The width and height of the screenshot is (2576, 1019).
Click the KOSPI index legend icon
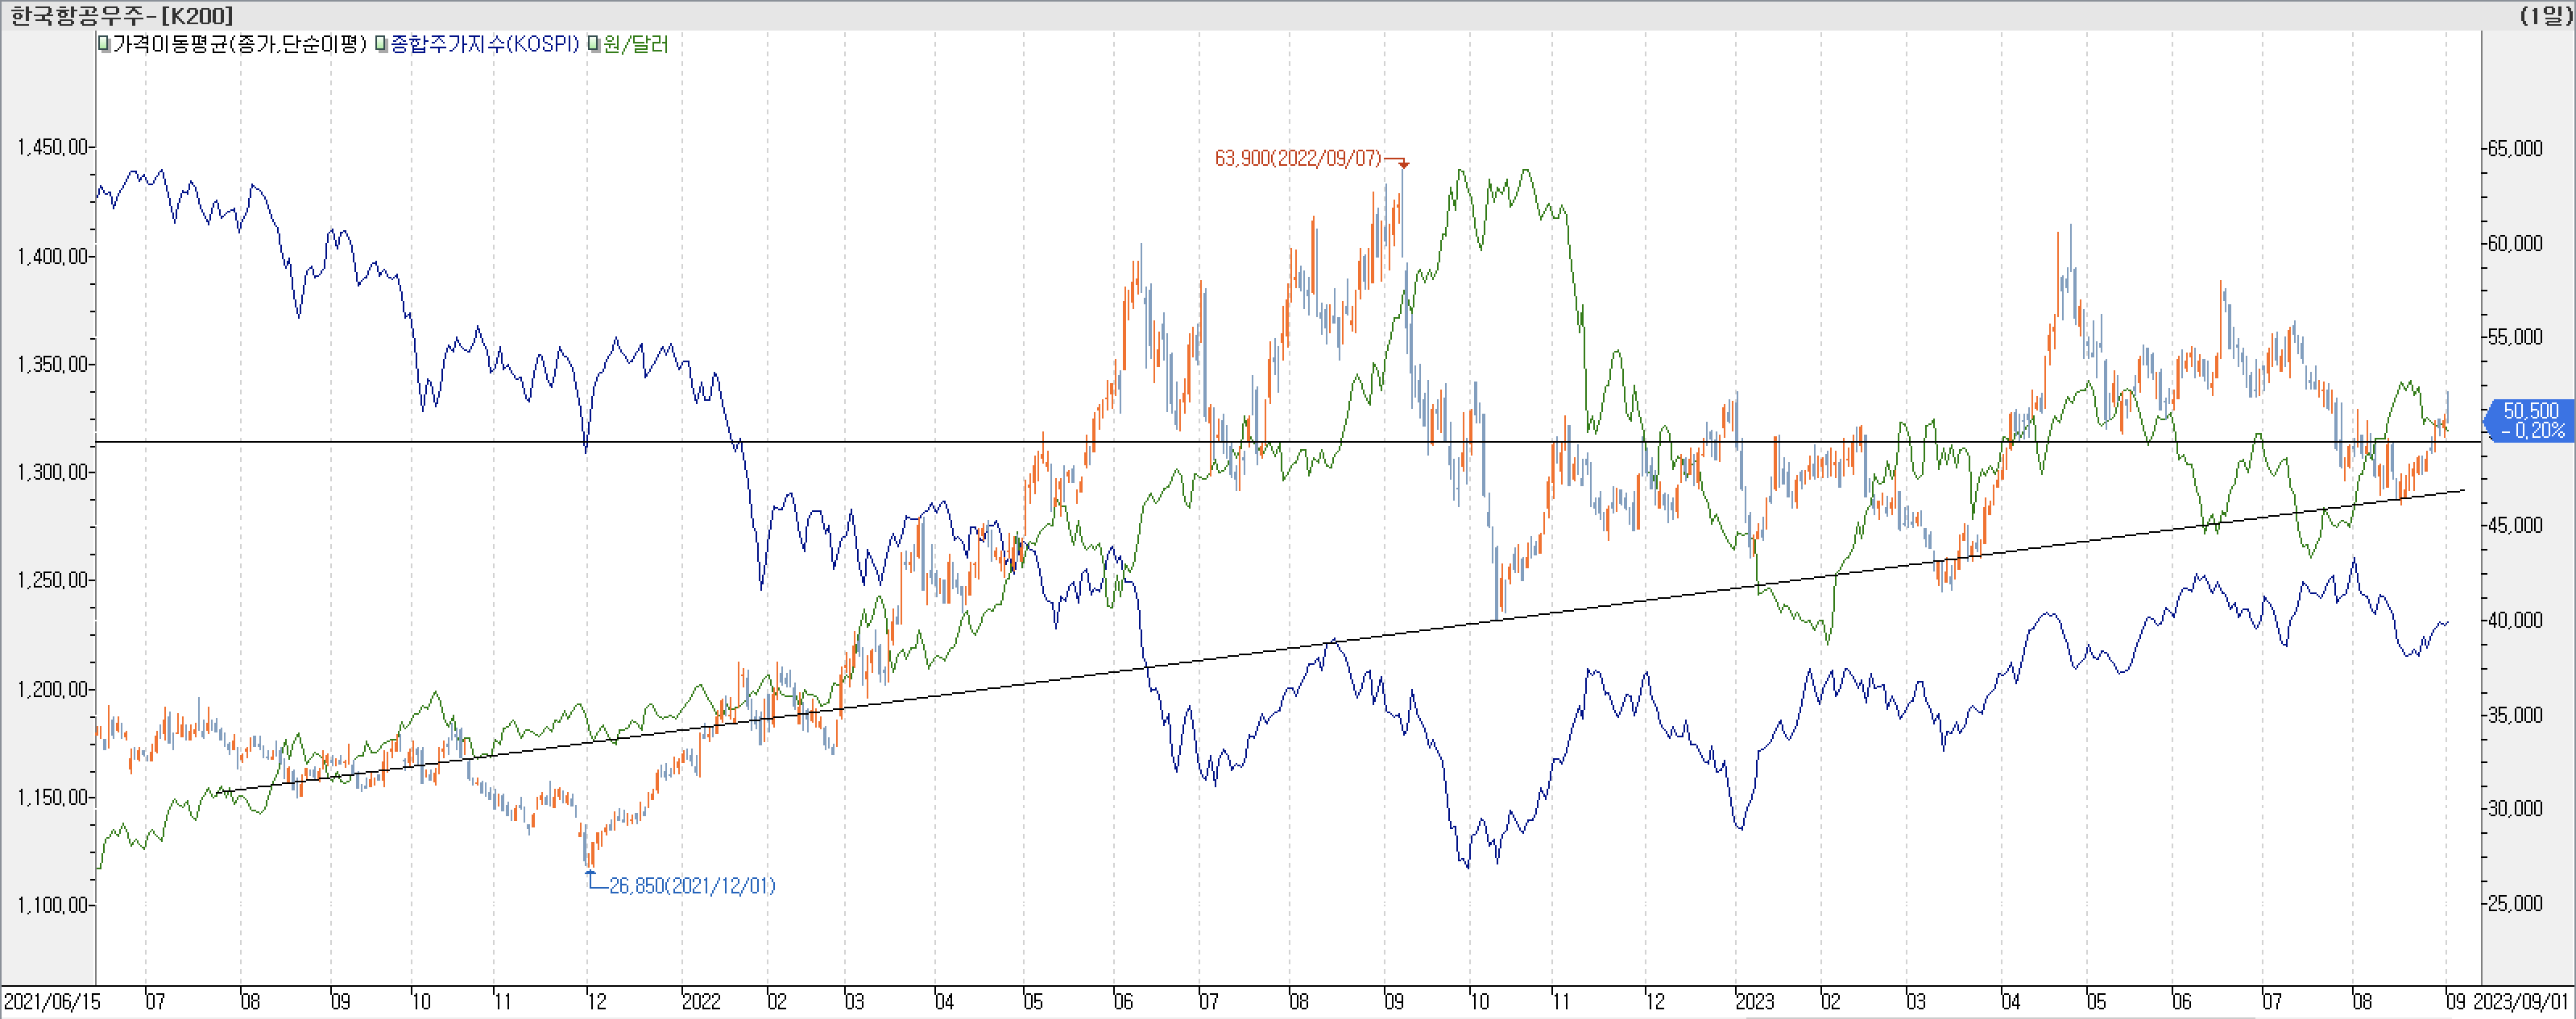click(381, 44)
